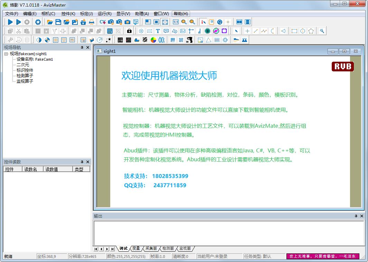The width and height of the screenshot is (368, 262).
Task: Select the 二次元 tree item
Action: [23, 65]
